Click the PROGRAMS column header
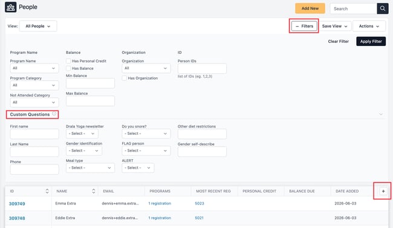This screenshot has height=228, width=393. [160, 191]
